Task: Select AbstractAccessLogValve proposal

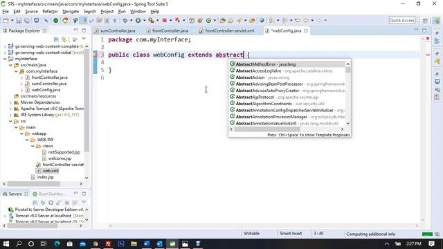Action: tap(287, 71)
